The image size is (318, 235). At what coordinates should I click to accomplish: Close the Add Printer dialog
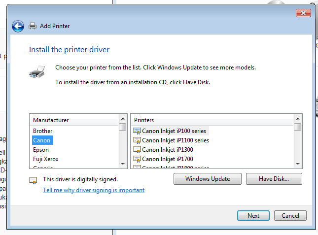click(x=303, y=13)
